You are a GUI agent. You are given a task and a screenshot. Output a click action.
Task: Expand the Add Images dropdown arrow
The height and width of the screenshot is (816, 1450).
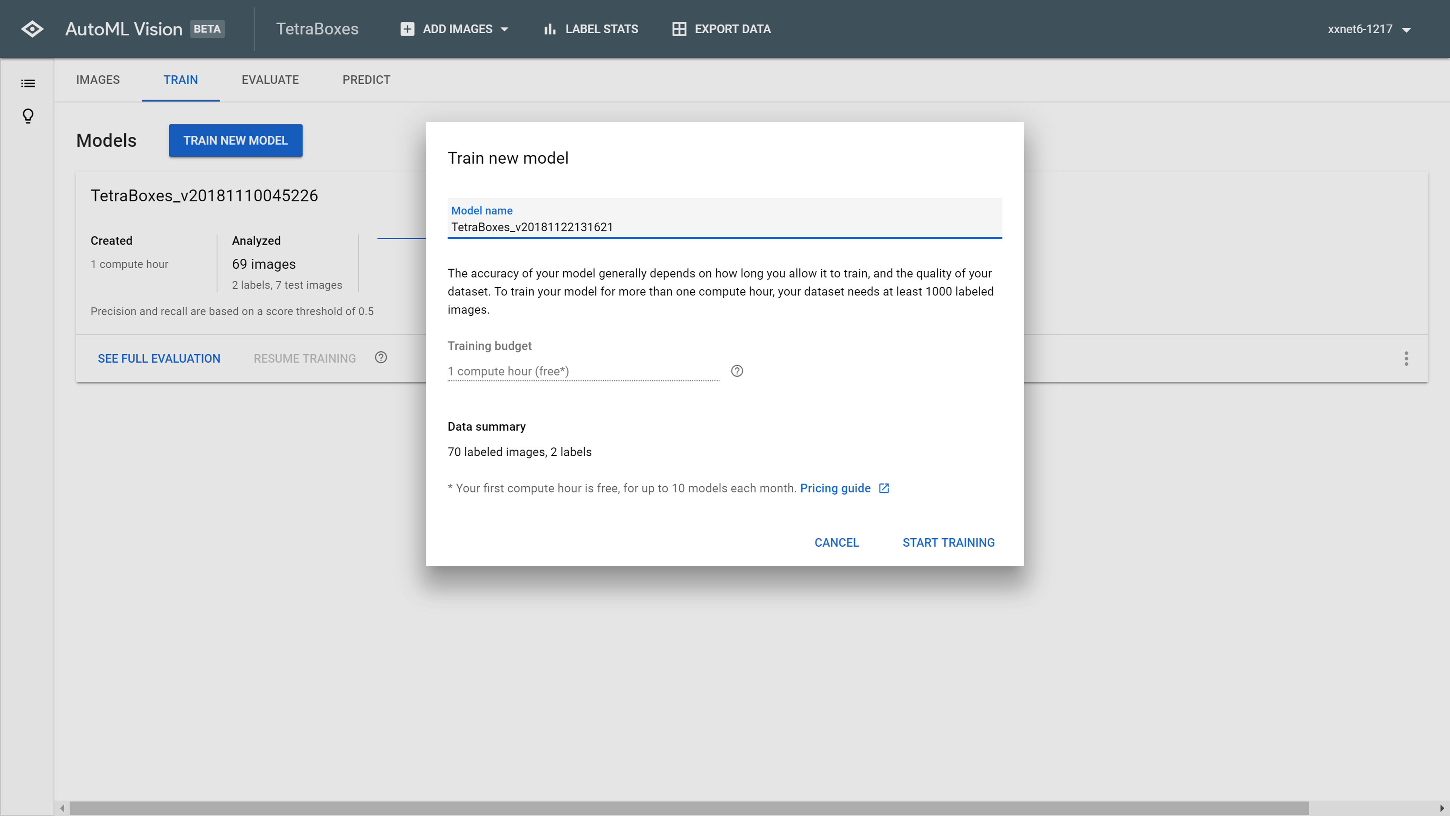coord(504,29)
